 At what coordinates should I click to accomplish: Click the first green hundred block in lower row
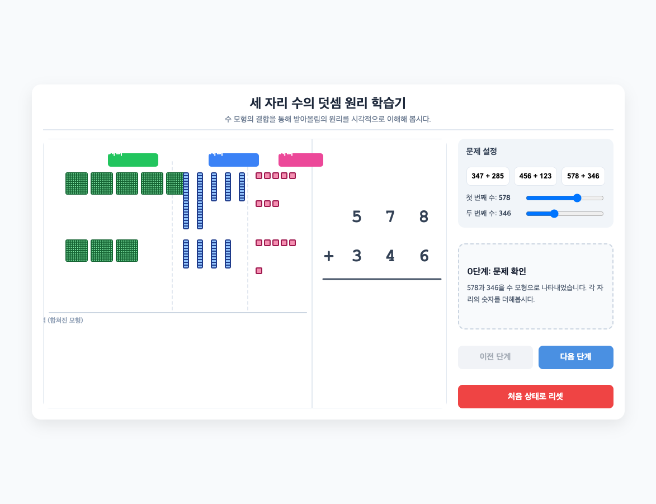point(77,251)
